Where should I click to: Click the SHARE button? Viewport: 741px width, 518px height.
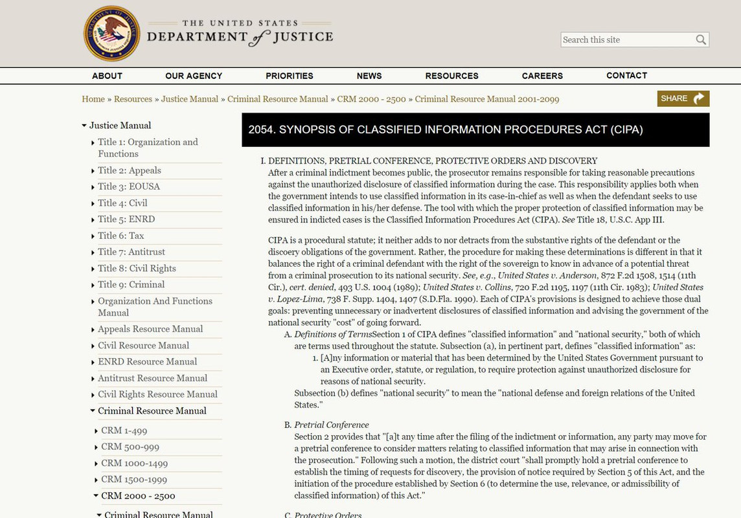coord(683,98)
